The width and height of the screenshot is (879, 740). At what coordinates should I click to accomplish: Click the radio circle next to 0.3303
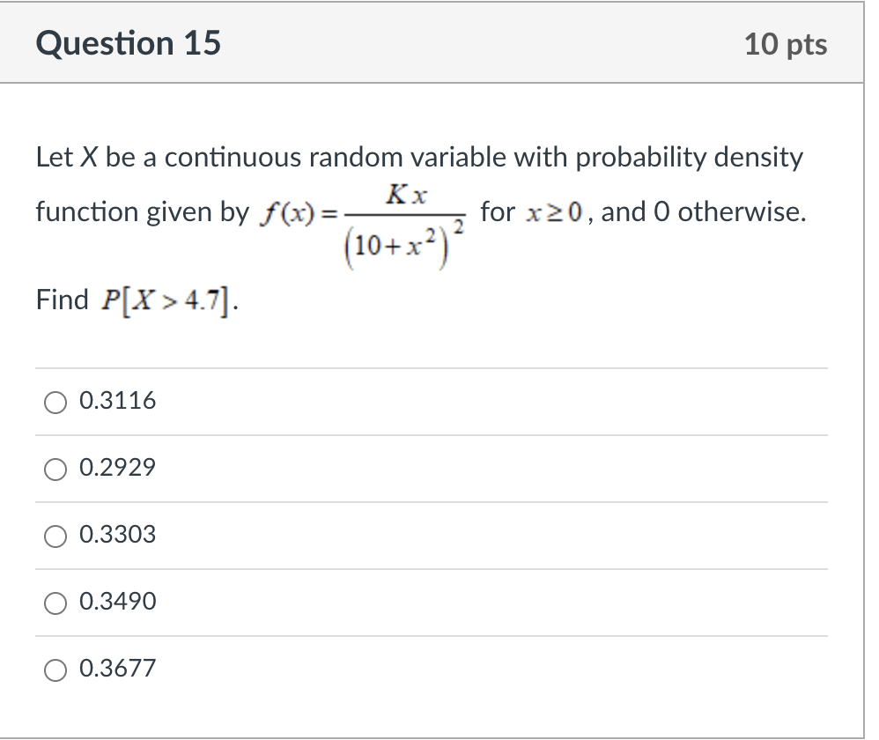coord(55,536)
